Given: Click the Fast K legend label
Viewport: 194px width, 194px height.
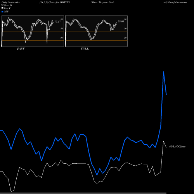Looking at the screenshot, I should click(7, 9).
